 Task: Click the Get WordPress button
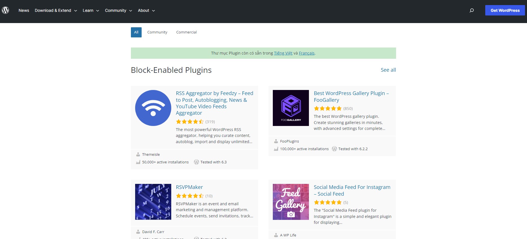[505, 10]
